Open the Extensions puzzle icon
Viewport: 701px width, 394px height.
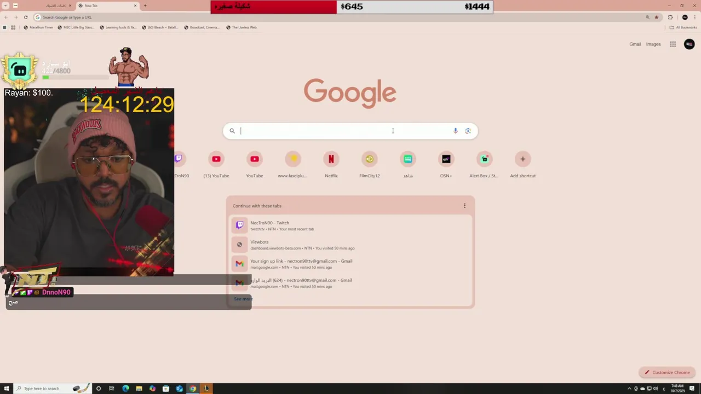coord(670,17)
